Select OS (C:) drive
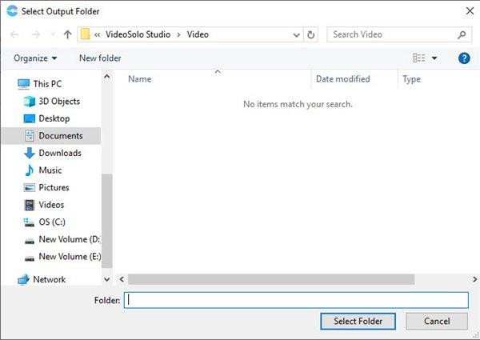Viewport: 480px width, 340px height. pos(51,222)
